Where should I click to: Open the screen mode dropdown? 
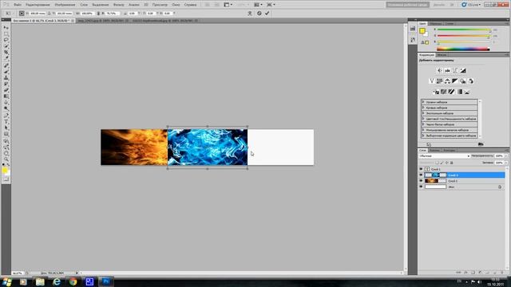coord(271,5)
